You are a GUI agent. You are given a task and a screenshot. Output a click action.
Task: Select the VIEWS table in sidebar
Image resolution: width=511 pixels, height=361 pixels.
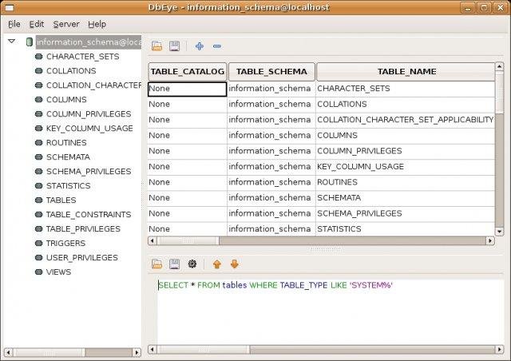(58, 272)
